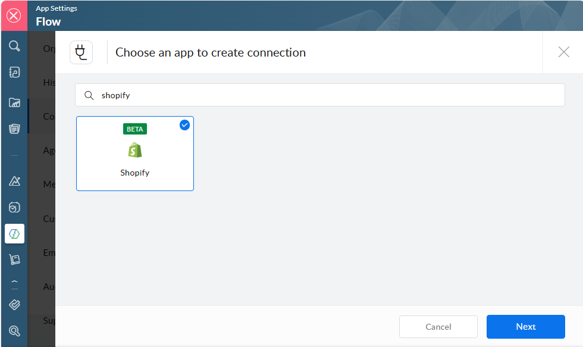Open the search icon in the sidebar

point(14,46)
